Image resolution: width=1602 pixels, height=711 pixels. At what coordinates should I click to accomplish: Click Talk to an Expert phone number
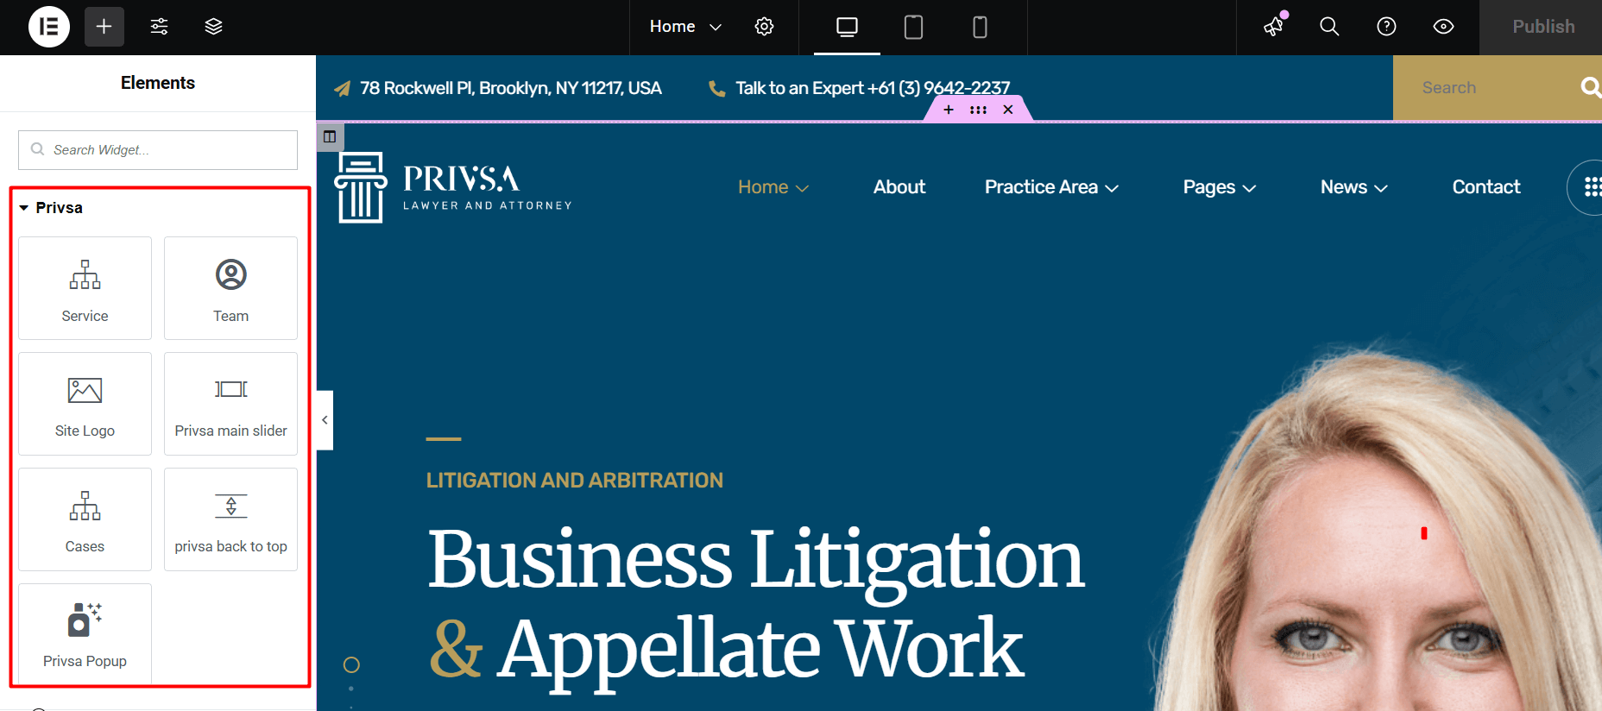click(x=873, y=88)
